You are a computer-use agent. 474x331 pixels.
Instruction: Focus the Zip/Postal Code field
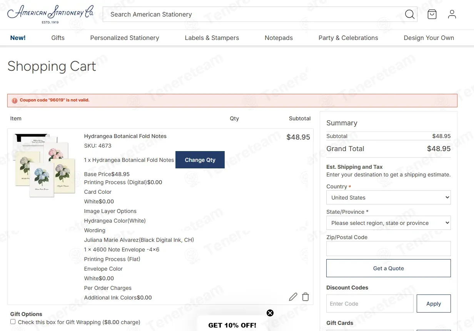pyautogui.click(x=389, y=249)
